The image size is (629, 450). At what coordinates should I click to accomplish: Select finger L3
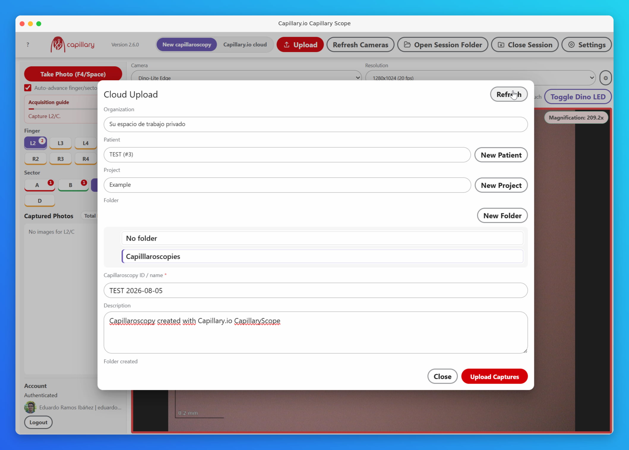pyautogui.click(x=60, y=143)
